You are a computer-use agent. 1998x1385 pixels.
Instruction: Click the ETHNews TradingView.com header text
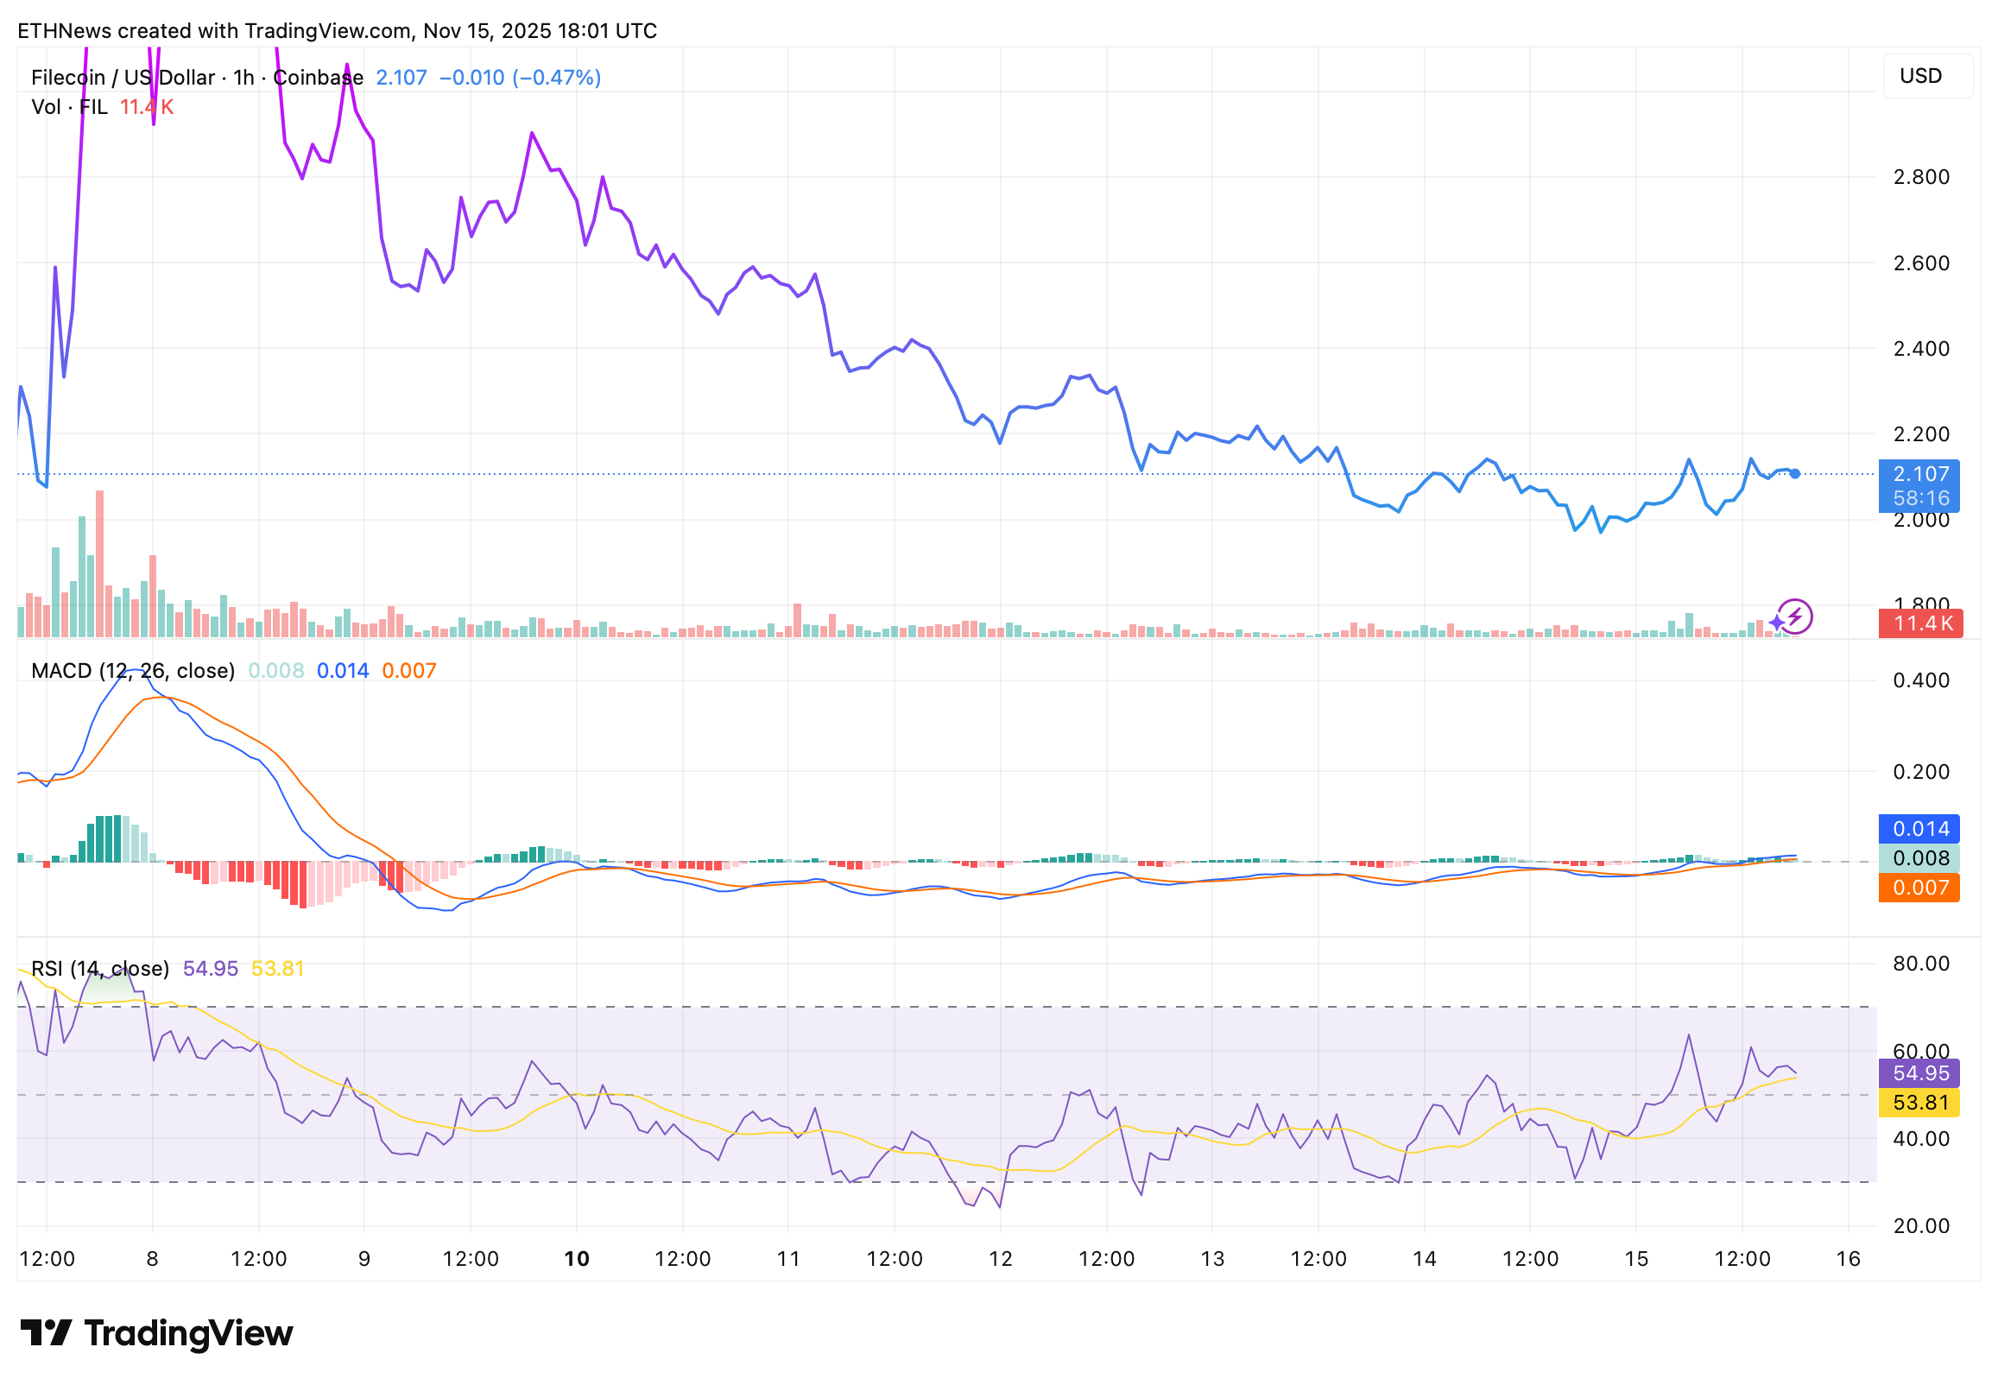click(337, 31)
